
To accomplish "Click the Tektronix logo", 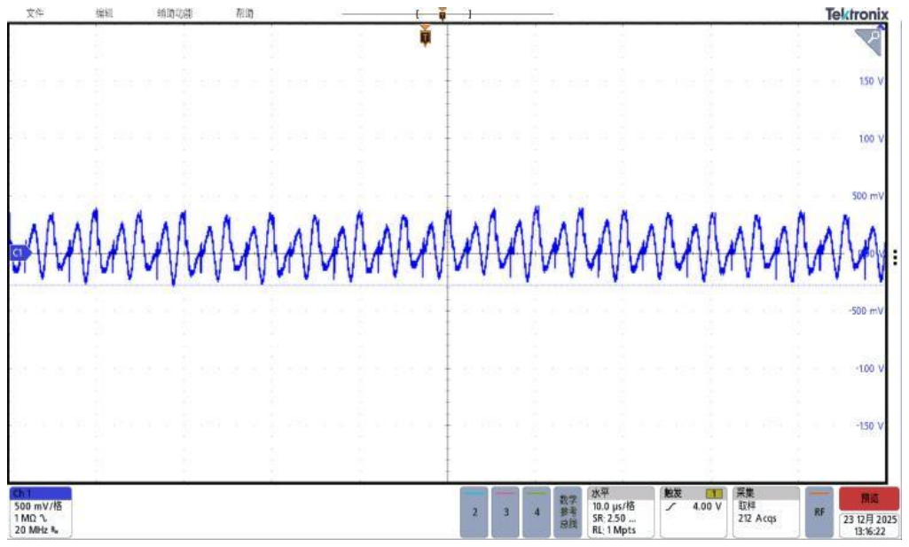I will pyautogui.click(x=857, y=14).
